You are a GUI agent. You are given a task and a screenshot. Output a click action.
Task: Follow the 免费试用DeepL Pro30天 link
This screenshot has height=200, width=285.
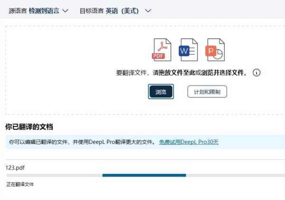coord(189,142)
